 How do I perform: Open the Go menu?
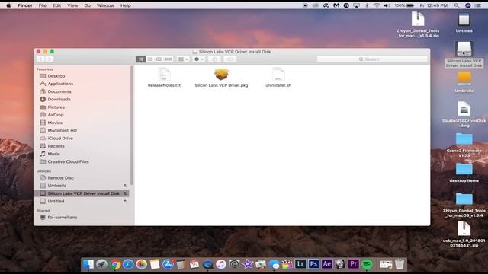click(88, 5)
